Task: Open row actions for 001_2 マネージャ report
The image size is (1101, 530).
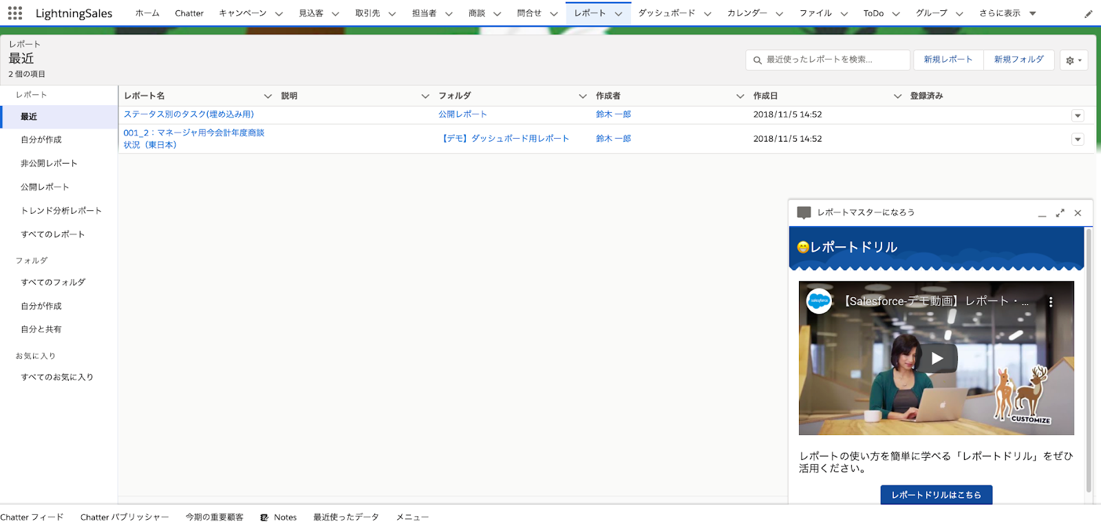Action: (1078, 140)
